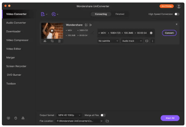
Task: Open the Audio track dropdown
Action: tap(132, 41)
